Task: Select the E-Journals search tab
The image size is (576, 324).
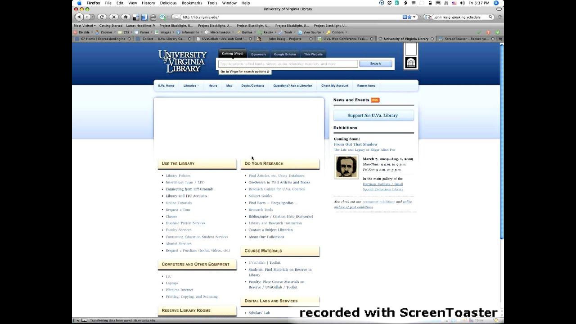Action: pyautogui.click(x=258, y=54)
